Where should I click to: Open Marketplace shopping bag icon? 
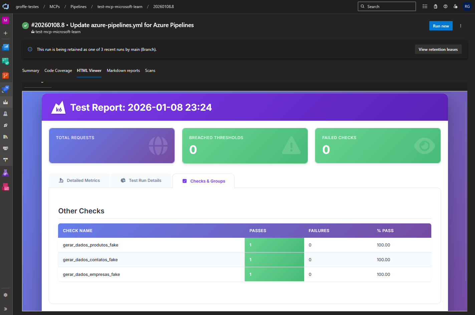[435, 6]
